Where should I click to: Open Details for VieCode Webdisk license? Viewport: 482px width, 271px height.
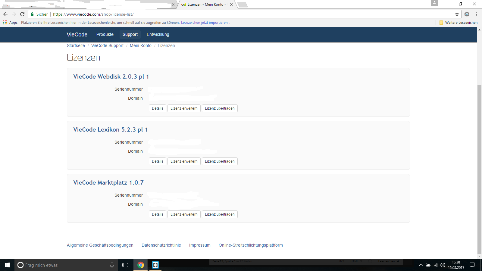click(157, 108)
